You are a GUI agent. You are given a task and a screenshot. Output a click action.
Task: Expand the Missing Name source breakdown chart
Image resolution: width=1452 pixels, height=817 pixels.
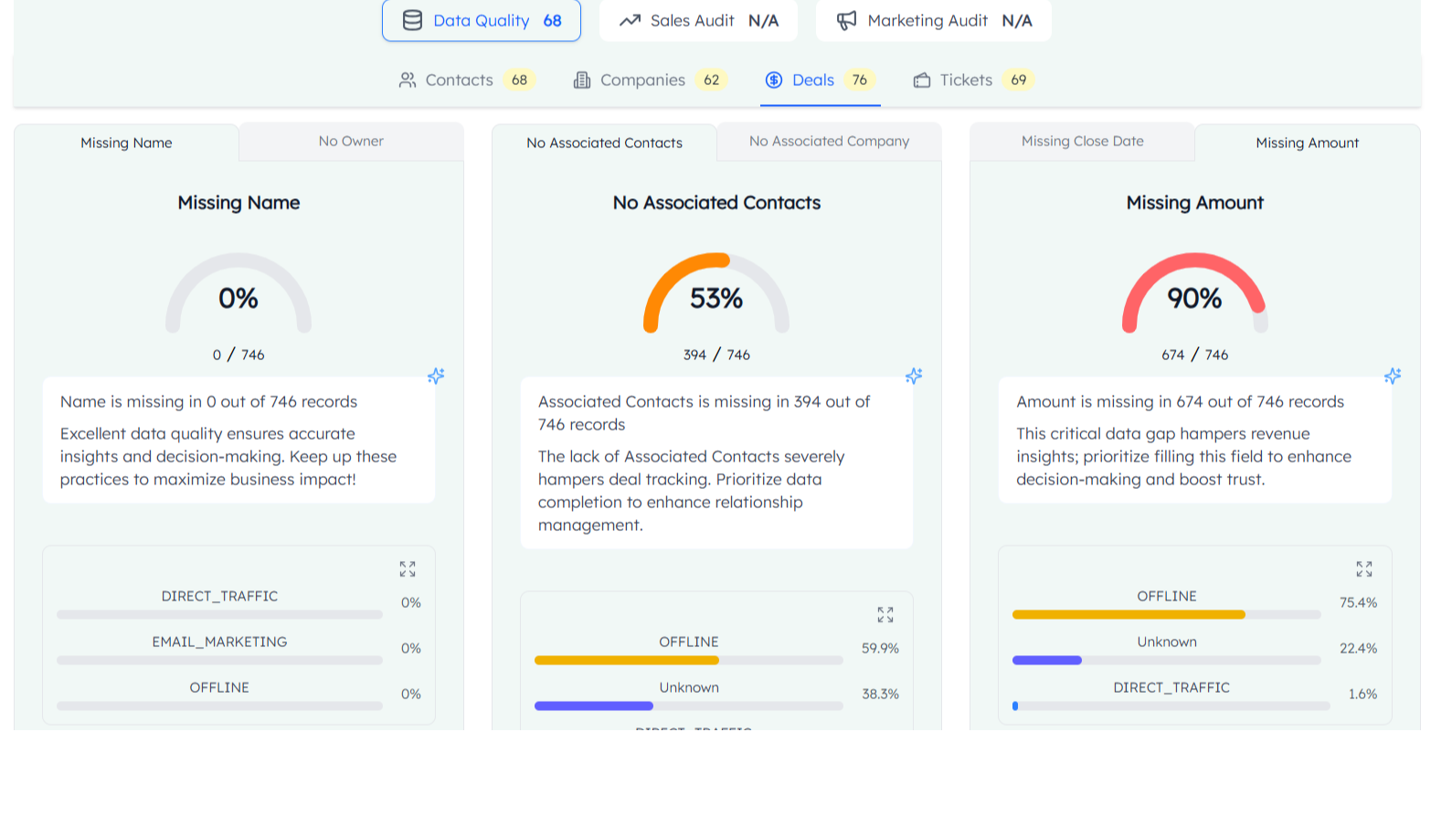408,569
